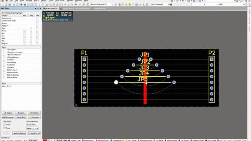
Task: Check the Bottom Layer checkbox in Layer list
Action: [4, 70]
